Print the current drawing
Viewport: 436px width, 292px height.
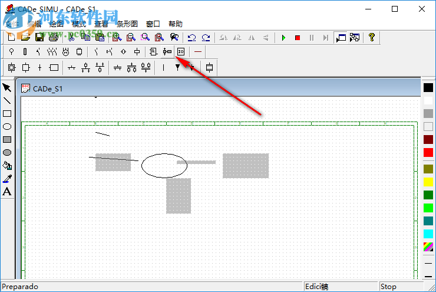[54, 37]
